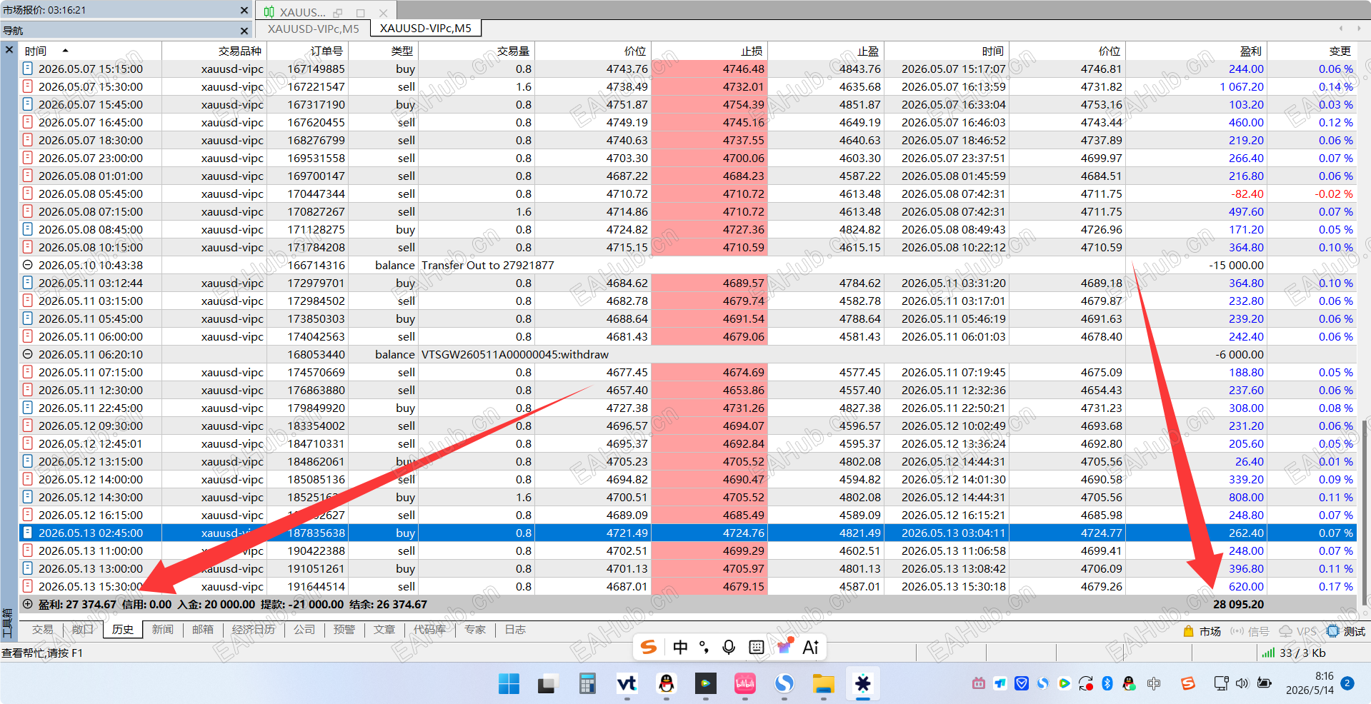
Task: Open the soft keyboard icon in IME bar
Action: click(x=757, y=647)
